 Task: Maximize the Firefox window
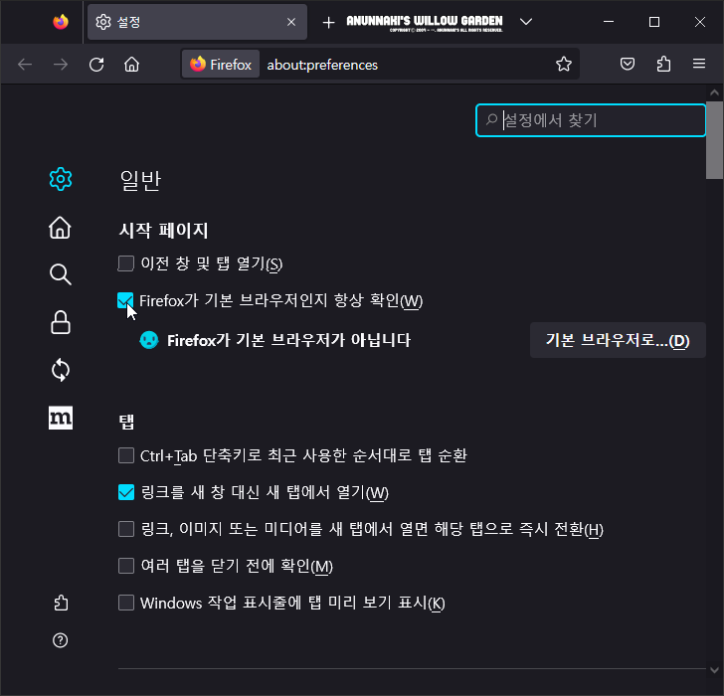pyautogui.click(x=654, y=22)
